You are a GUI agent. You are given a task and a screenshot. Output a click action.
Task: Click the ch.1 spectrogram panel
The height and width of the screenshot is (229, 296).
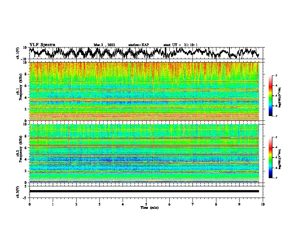coord(144,91)
